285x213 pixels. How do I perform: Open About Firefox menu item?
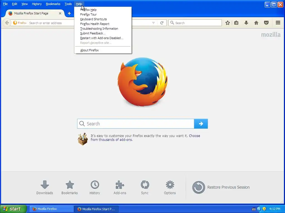click(x=103, y=50)
